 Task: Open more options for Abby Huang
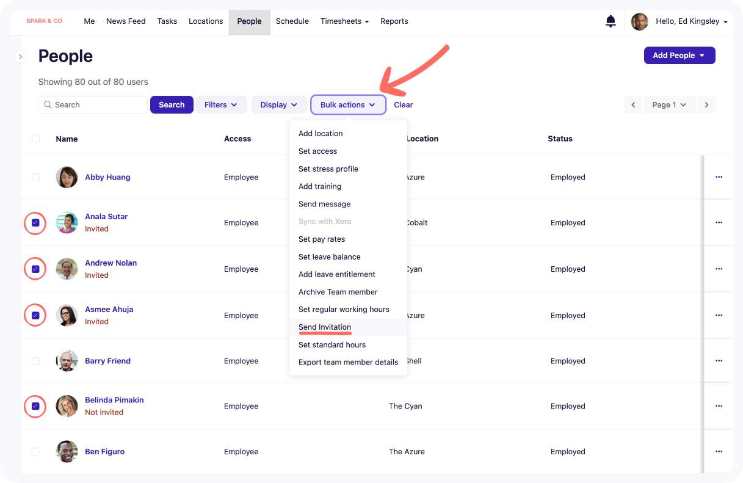coord(719,177)
